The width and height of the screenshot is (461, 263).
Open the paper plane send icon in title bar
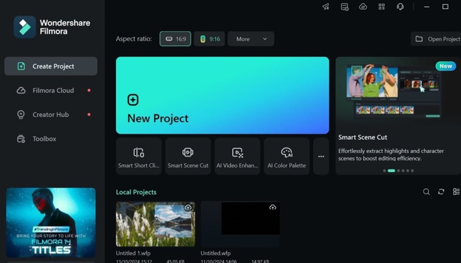(x=326, y=7)
